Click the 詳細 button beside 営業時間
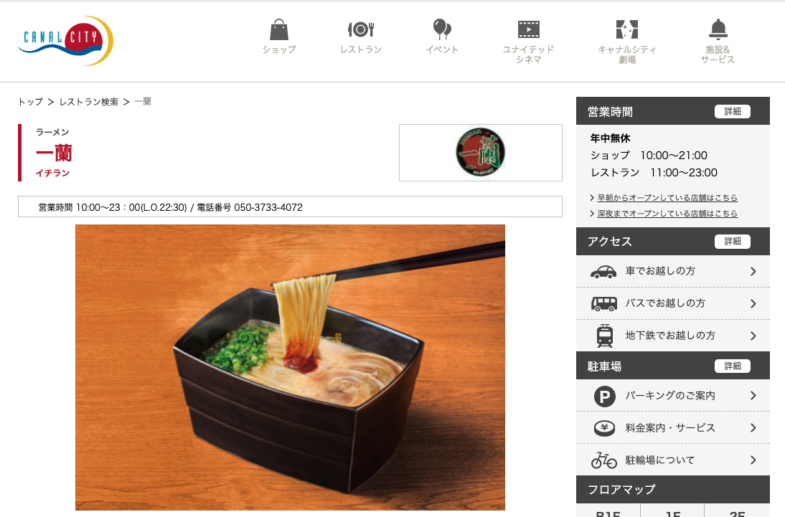 (733, 112)
